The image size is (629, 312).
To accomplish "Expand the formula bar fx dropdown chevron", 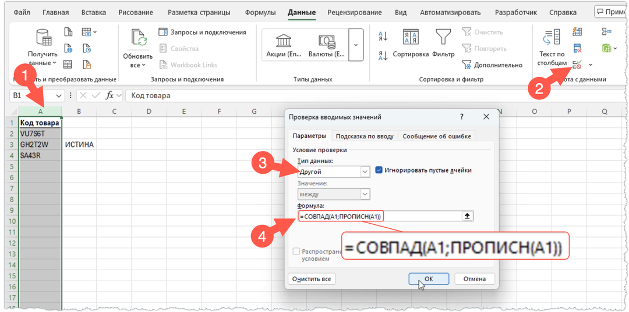I will point(119,96).
